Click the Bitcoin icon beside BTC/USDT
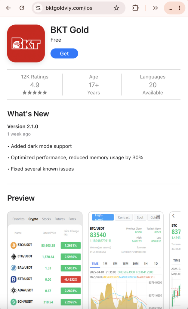 click(13, 245)
